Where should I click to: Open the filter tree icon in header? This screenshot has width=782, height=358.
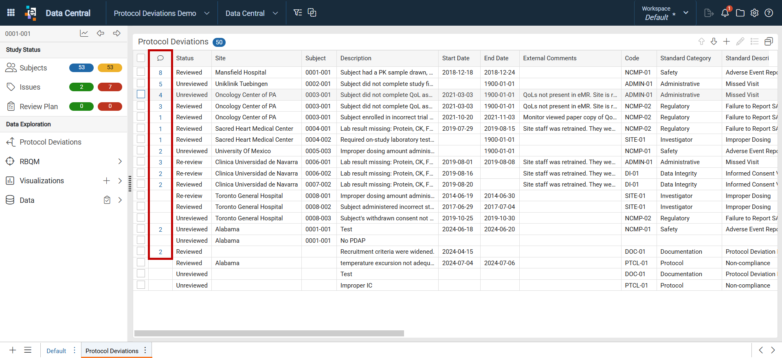click(298, 13)
